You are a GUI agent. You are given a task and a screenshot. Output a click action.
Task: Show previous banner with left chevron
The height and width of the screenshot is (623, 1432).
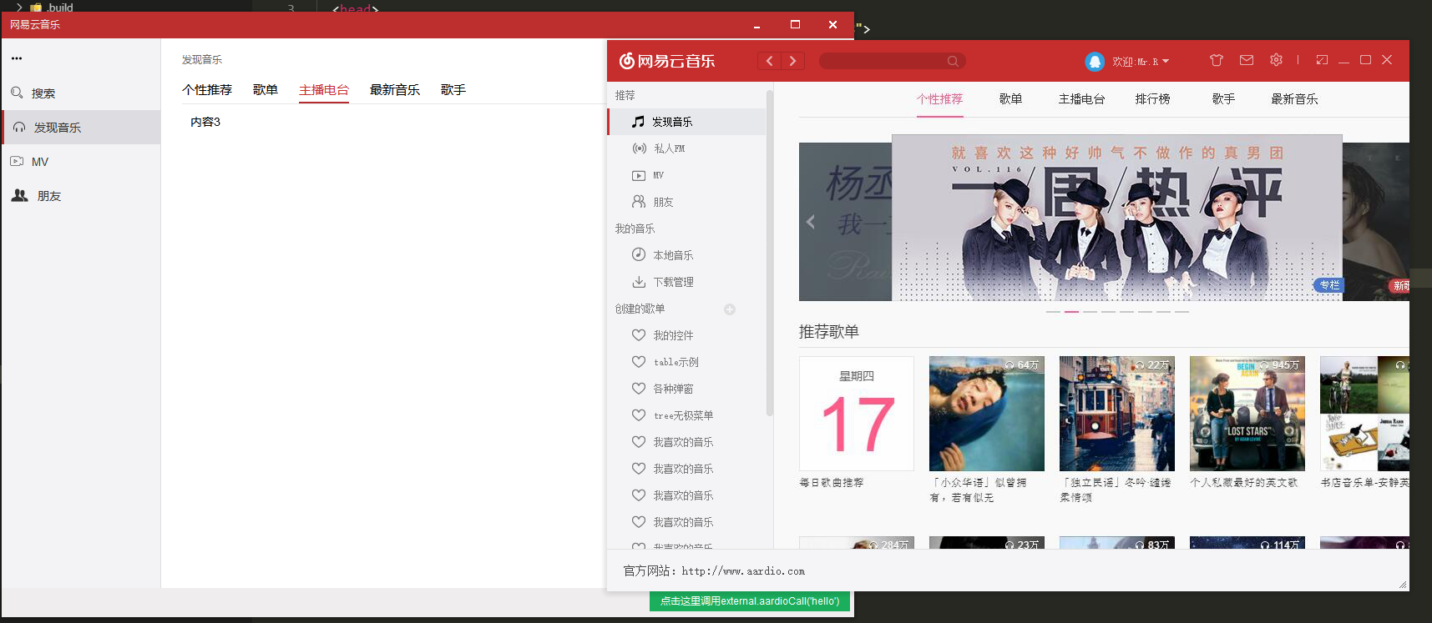click(x=810, y=222)
